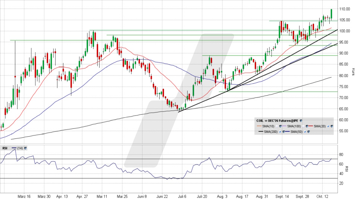Click the 'März 30' date label
Screen dimensions: 358x201
(x=44, y=197)
